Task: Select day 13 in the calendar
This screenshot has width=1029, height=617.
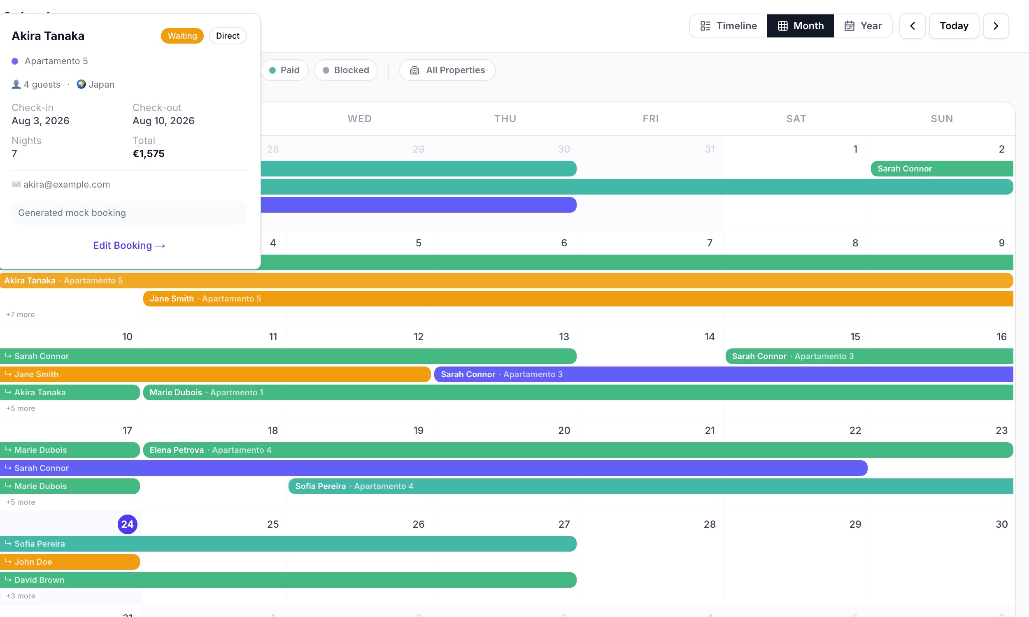Action: click(563, 337)
